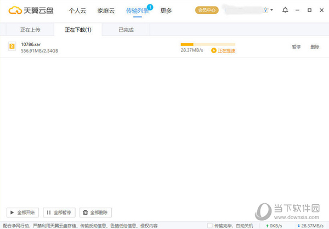Switch to the 正在上传 tab
This screenshot has height=229, width=329.
point(30,30)
